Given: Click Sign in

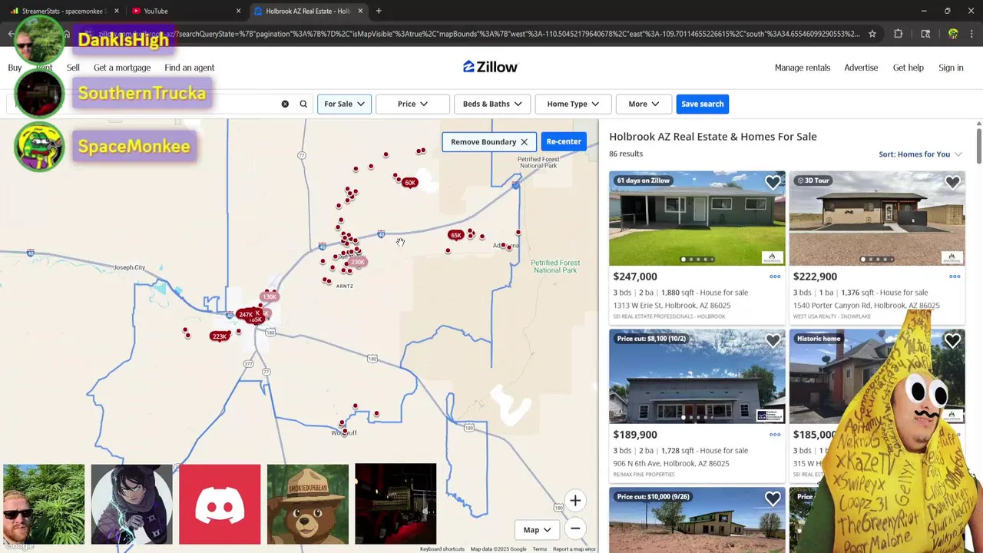Looking at the screenshot, I should tap(951, 68).
